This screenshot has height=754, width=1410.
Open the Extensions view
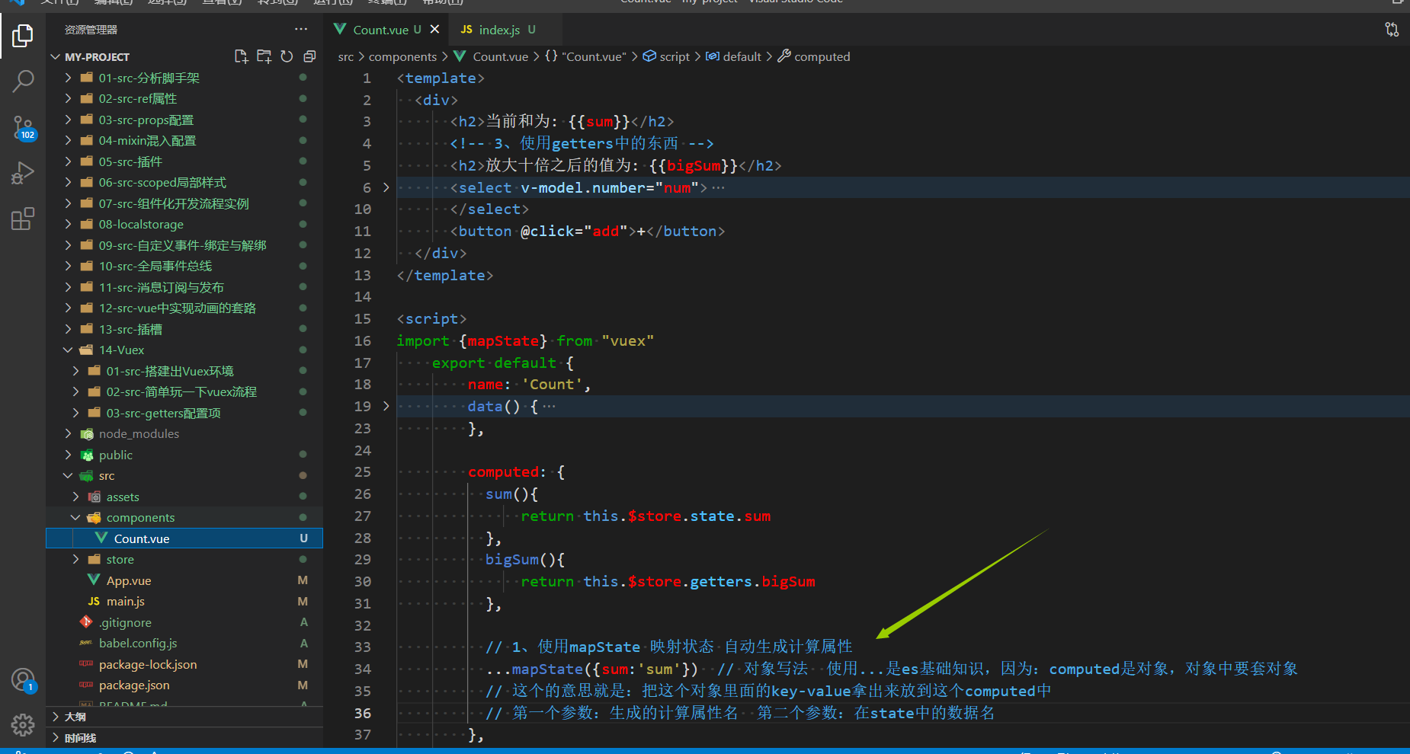pyautogui.click(x=23, y=219)
